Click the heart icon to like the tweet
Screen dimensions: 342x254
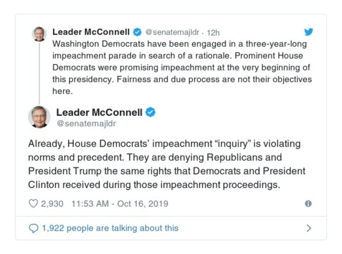point(33,204)
